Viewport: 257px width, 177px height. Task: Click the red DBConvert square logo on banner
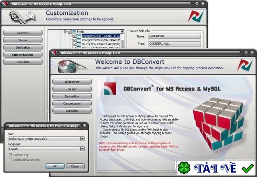click(x=110, y=88)
